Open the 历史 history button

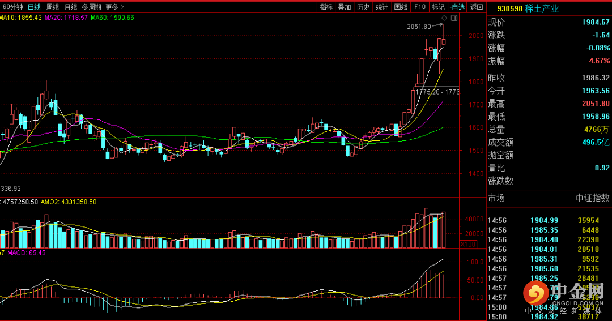[x=363, y=7]
